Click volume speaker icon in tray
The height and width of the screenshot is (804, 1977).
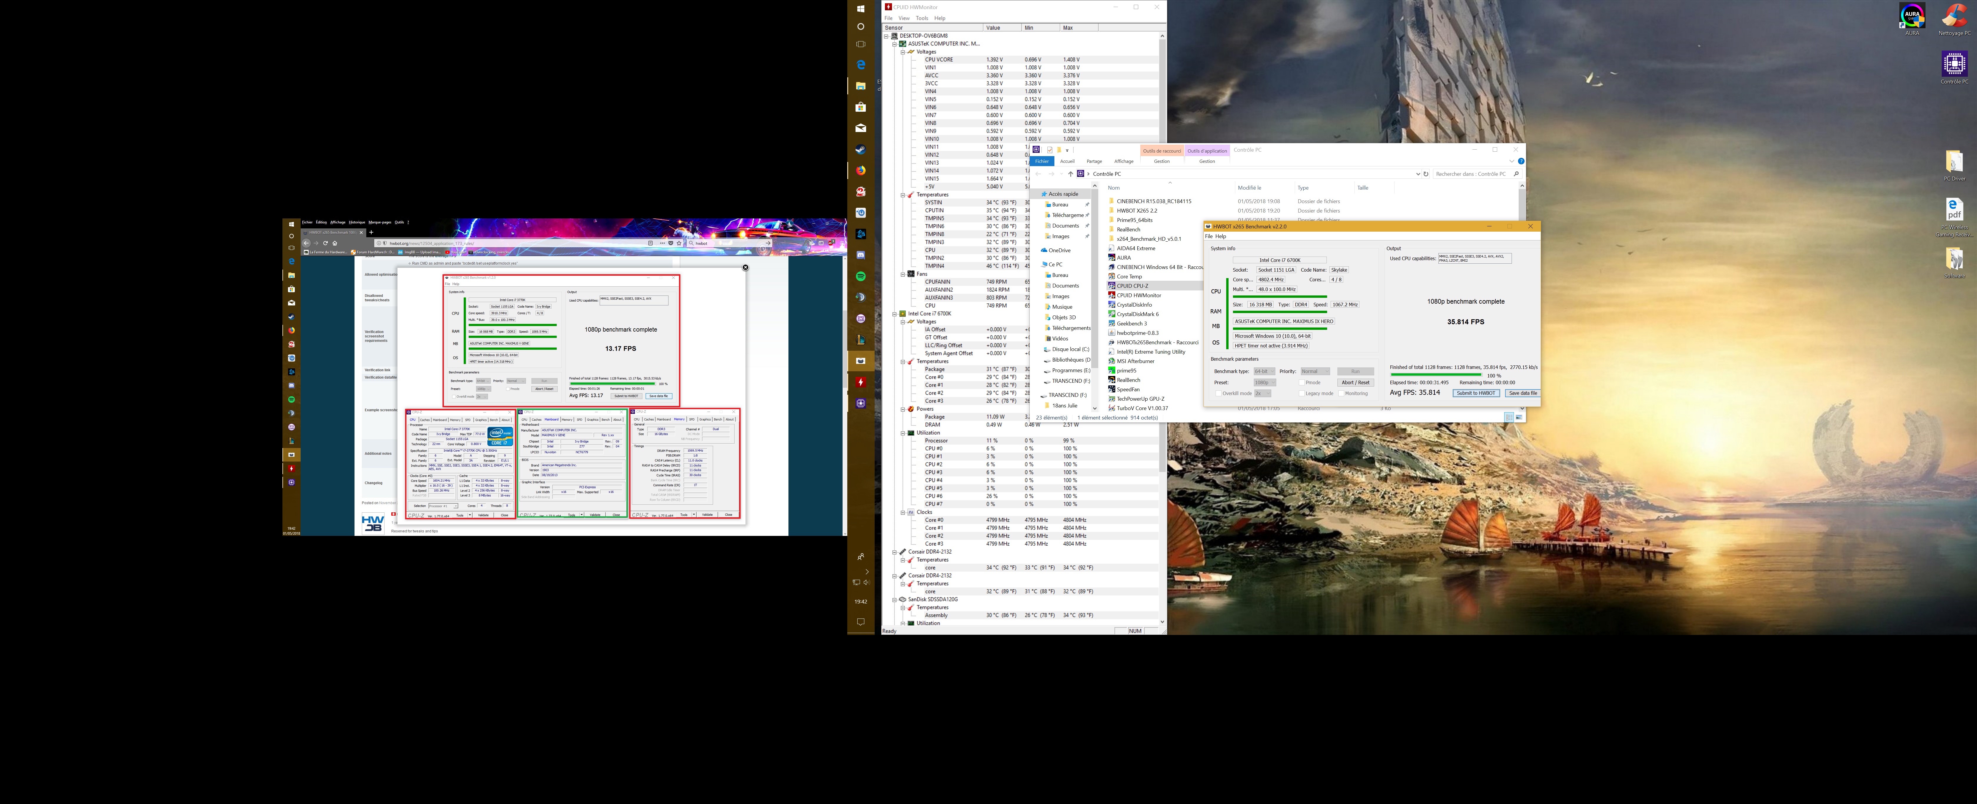(867, 582)
